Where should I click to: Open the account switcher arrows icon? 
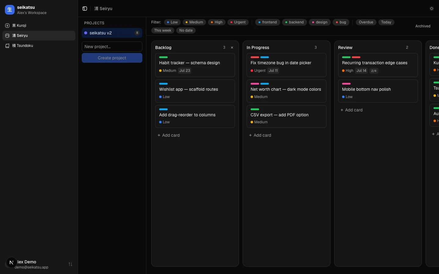[70, 264]
